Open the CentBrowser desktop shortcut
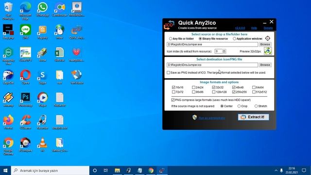 pyautogui.click(x=60, y=10)
